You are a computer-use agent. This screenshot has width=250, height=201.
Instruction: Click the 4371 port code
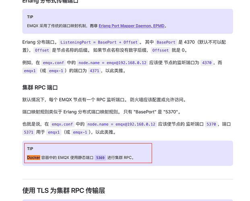[x=94, y=71]
